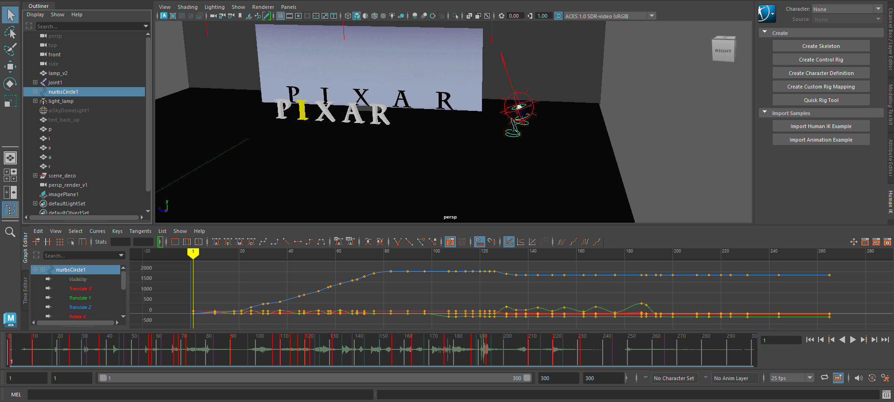Screen dimensions: 894x402
Task: Click Graph Editor Frame All icon
Action: point(175,242)
